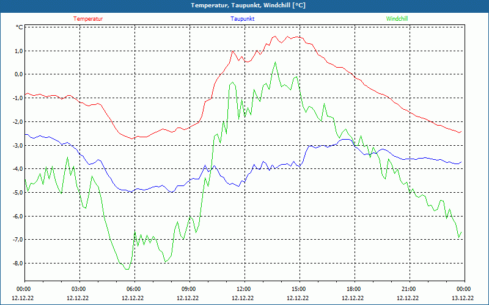Click the 12:00 time axis label
This screenshot has width=489, height=305.
click(x=243, y=289)
